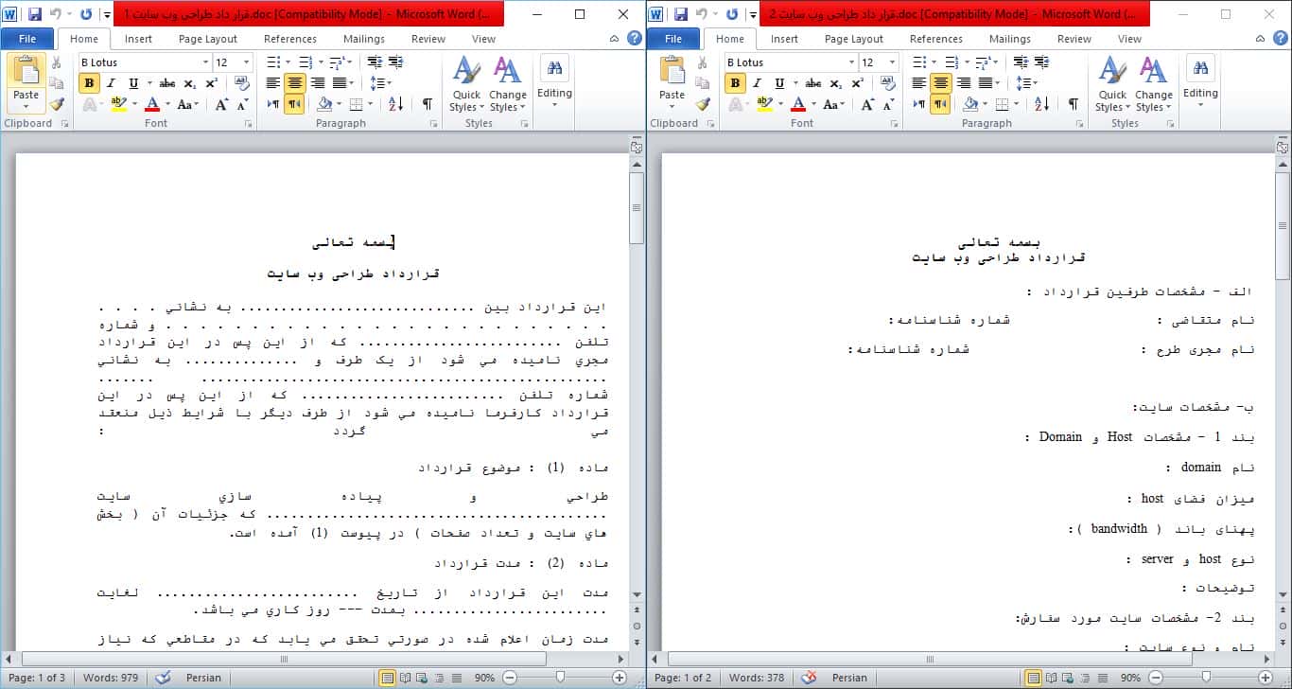Open Review tab in right window
The image size is (1292, 689).
click(1074, 39)
